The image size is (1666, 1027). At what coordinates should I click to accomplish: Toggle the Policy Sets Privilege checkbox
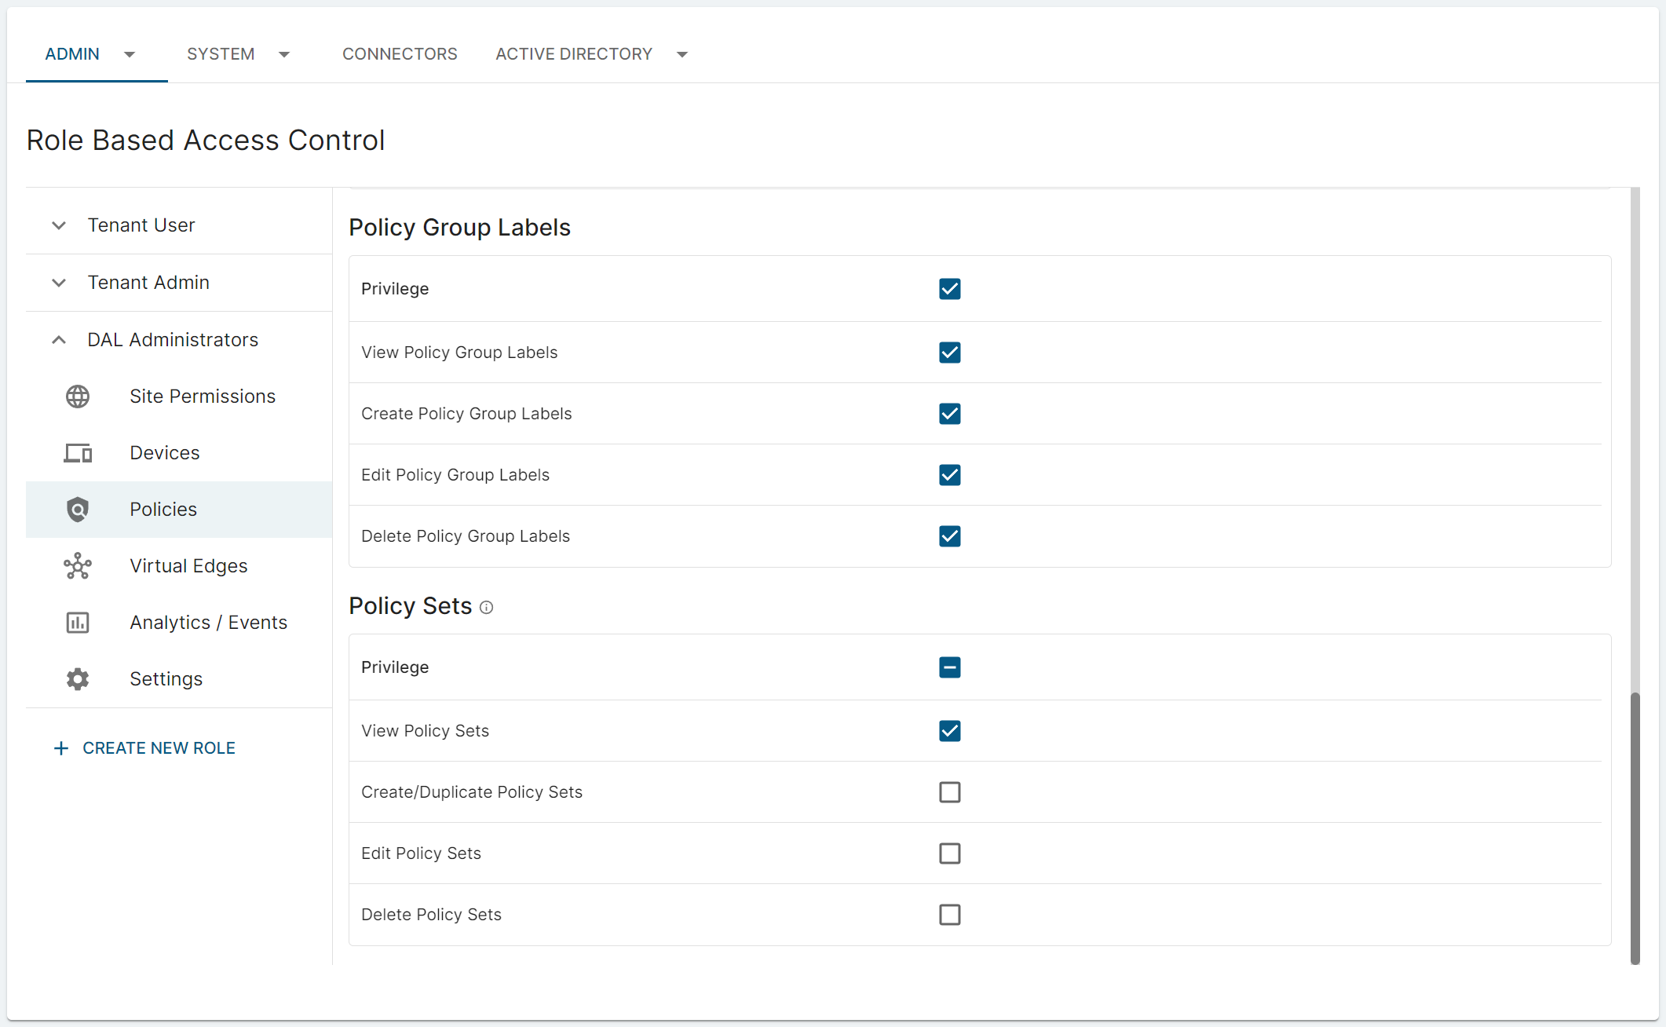point(950,667)
